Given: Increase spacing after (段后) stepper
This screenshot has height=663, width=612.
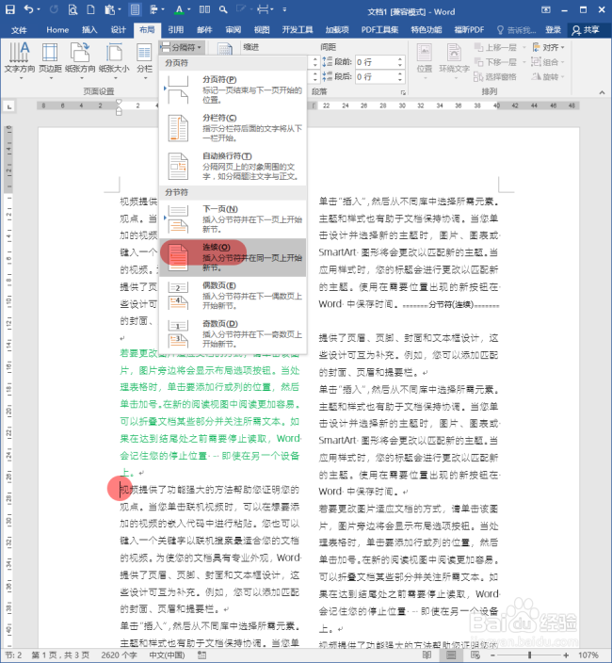Looking at the screenshot, I should [x=400, y=74].
